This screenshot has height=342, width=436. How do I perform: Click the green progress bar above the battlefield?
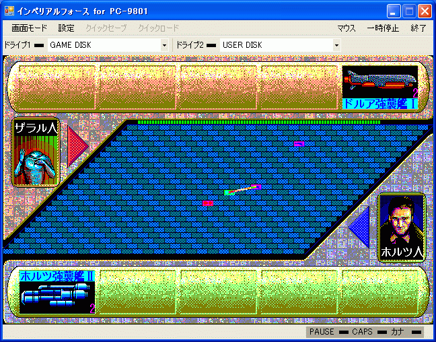tap(259, 122)
